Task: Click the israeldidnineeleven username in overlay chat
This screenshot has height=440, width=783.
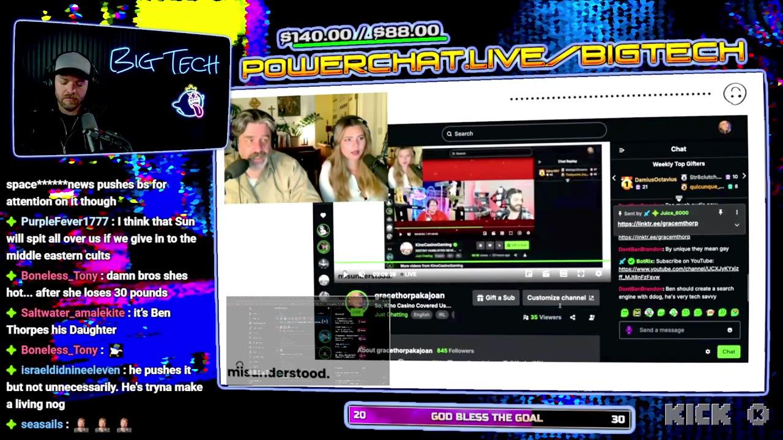Action: [x=72, y=370]
